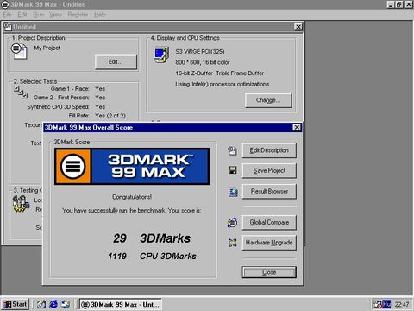Image resolution: width=414 pixels, height=311 pixels.
Task: Select the 3DMark 99 Max taskbar button
Action: [x=121, y=304]
